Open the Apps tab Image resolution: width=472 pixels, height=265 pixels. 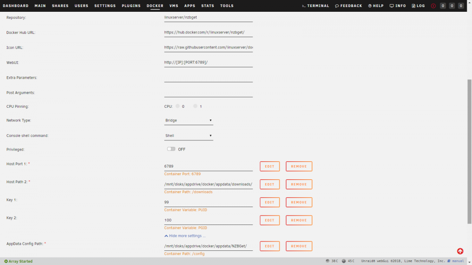pyautogui.click(x=190, y=6)
